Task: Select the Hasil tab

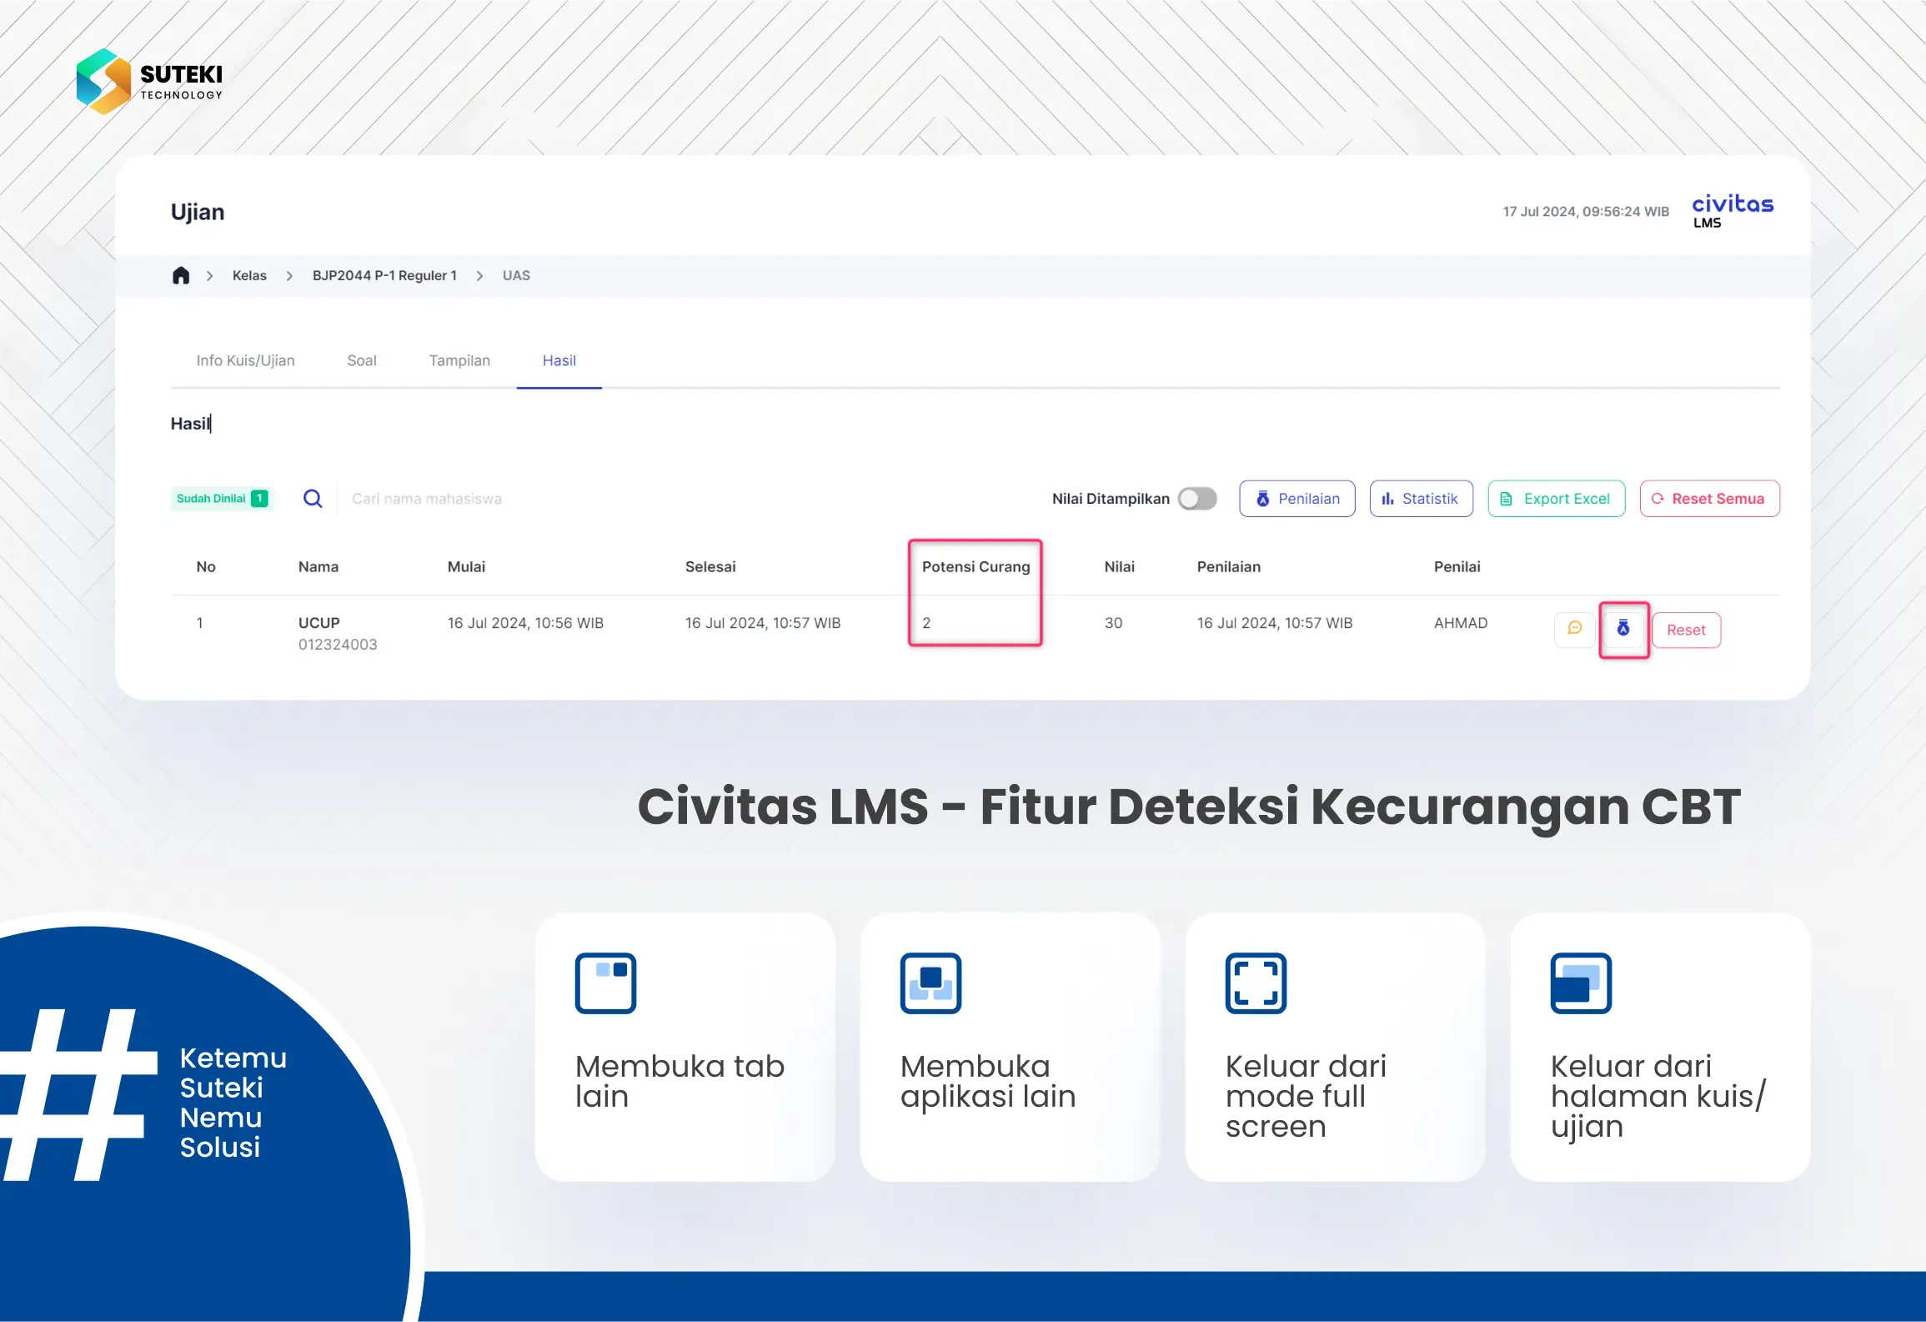Action: click(x=559, y=360)
